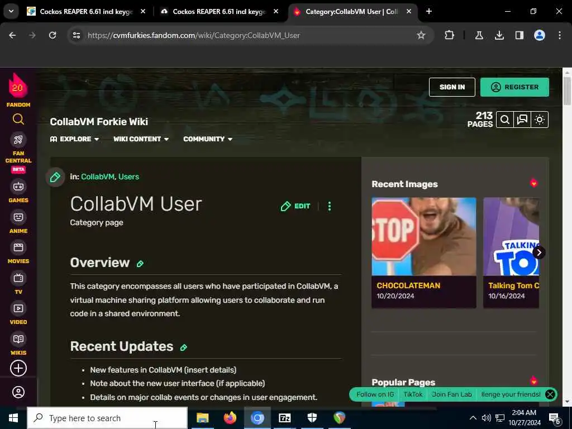This screenshot has width=572, height=429.
Task: Bookmark this page with the star
Action: tap(421, 35)
